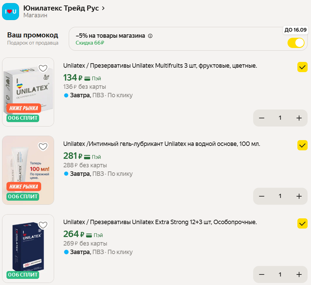Add Multifruits condoms to favorites (heart)

tap(43, 68)
